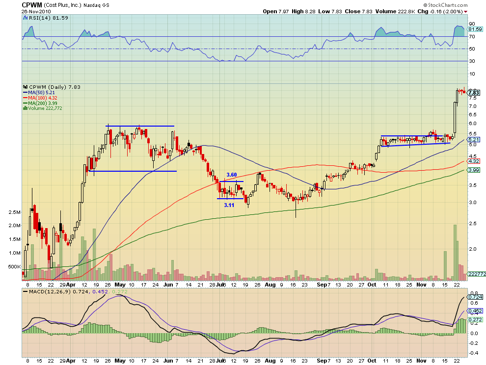The width and height of the screenshot is (486, 365).
Task: Click the 1.5M volume axis label
Action: pyautogui.click(x=15, y=239)
